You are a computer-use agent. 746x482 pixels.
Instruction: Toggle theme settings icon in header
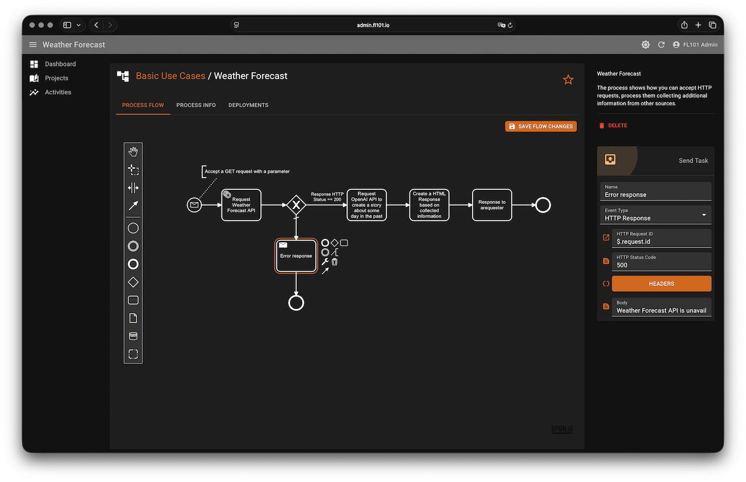click(x=645, y=45)
